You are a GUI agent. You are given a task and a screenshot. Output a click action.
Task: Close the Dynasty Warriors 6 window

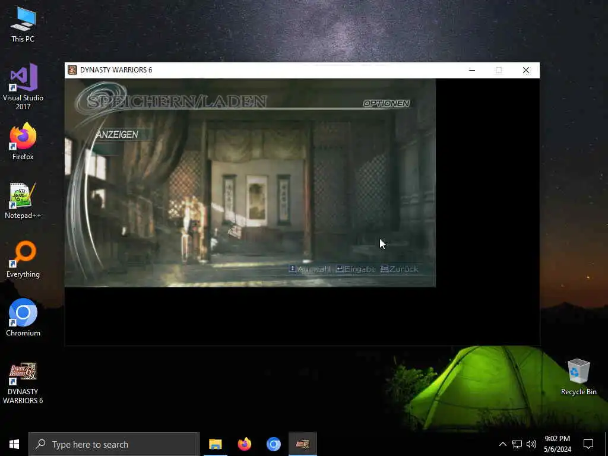click(526, 70)
